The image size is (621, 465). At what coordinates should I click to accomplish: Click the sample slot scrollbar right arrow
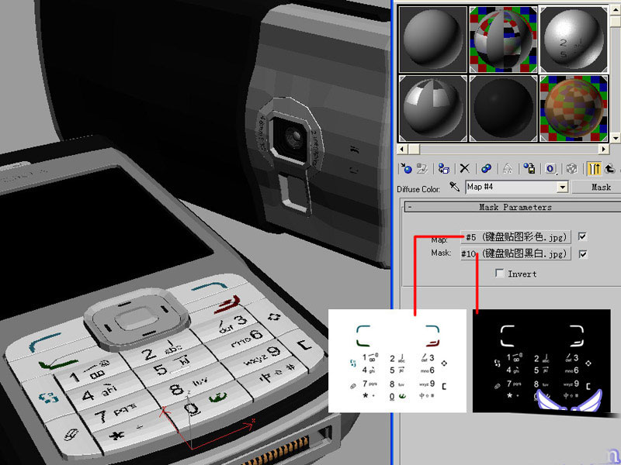(605, 149)
